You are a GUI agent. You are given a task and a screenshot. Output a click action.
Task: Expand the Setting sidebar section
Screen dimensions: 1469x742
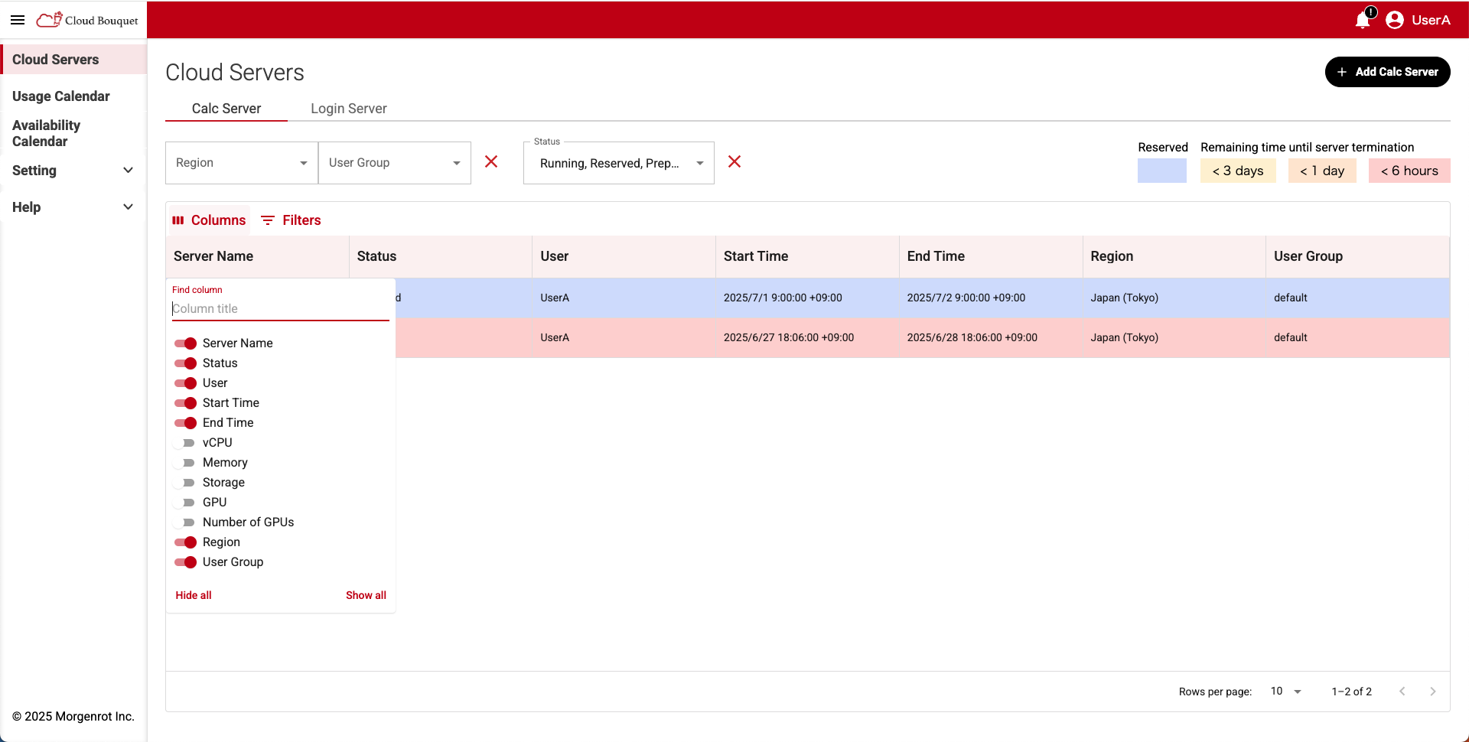[73, 171]
